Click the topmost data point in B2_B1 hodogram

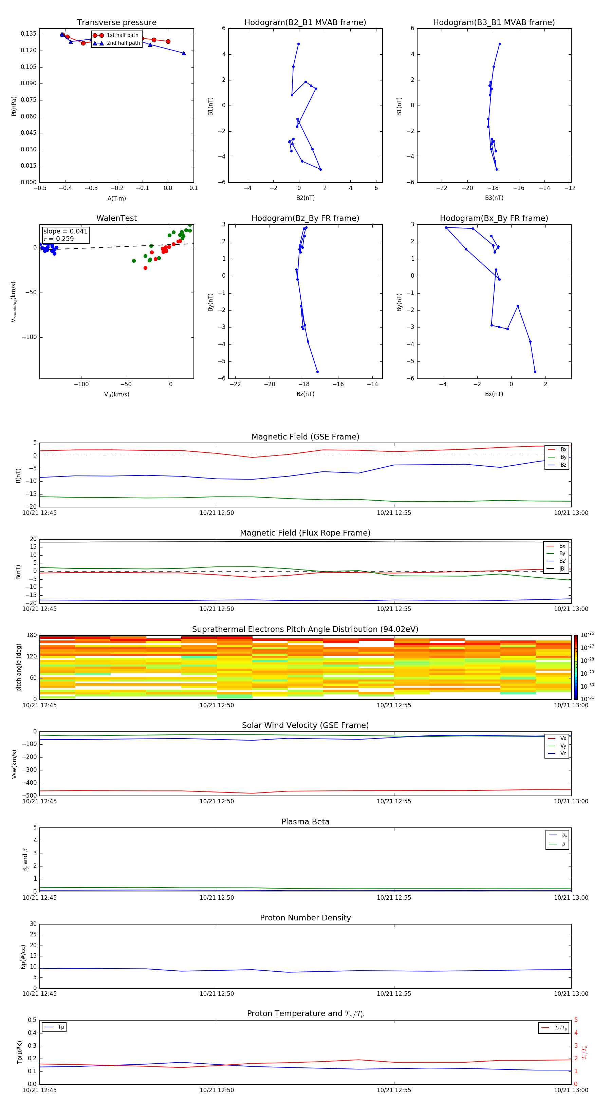coord(298,44)
